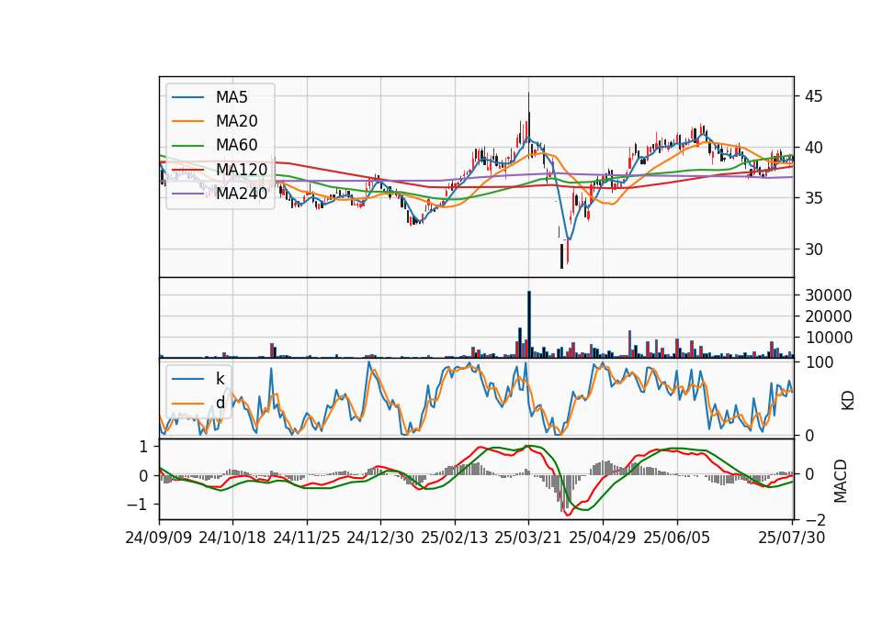Click the −1 label on left MACD axis
This screenshot has width=882, height=633.
click(137, 505)
